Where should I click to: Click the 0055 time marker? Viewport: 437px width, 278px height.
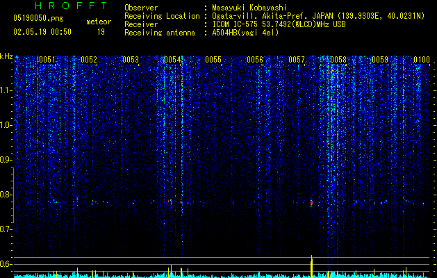213,60
